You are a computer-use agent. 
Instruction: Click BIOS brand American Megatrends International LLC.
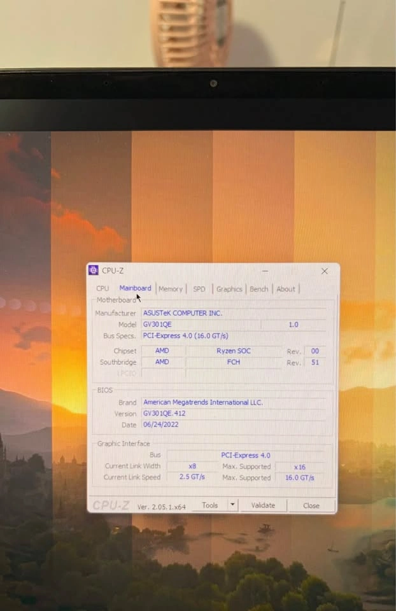point(234,402)
